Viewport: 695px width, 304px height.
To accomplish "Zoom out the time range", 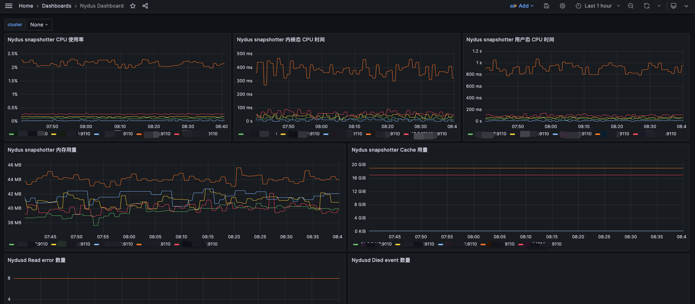I will click(631, 6).
